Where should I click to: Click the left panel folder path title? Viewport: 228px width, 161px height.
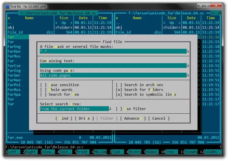(58, 13)
